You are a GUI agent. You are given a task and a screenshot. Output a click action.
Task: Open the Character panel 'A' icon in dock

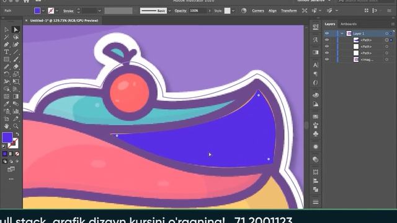316,65
